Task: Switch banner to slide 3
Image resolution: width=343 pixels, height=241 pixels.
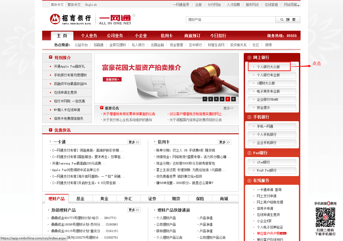Action: click(216, 99)
